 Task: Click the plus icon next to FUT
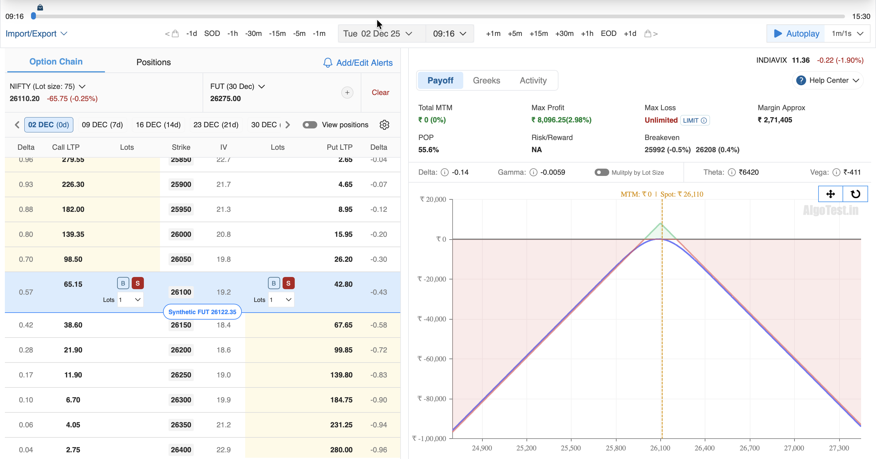pyautogui.click(x=347, y=93)
